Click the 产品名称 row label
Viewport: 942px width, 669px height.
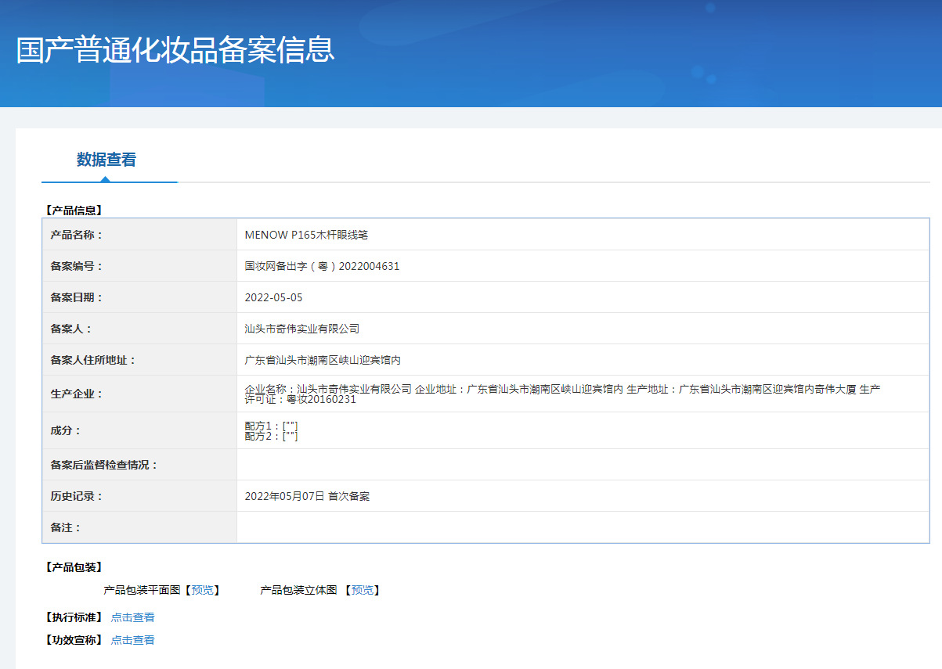coord(77,235)
